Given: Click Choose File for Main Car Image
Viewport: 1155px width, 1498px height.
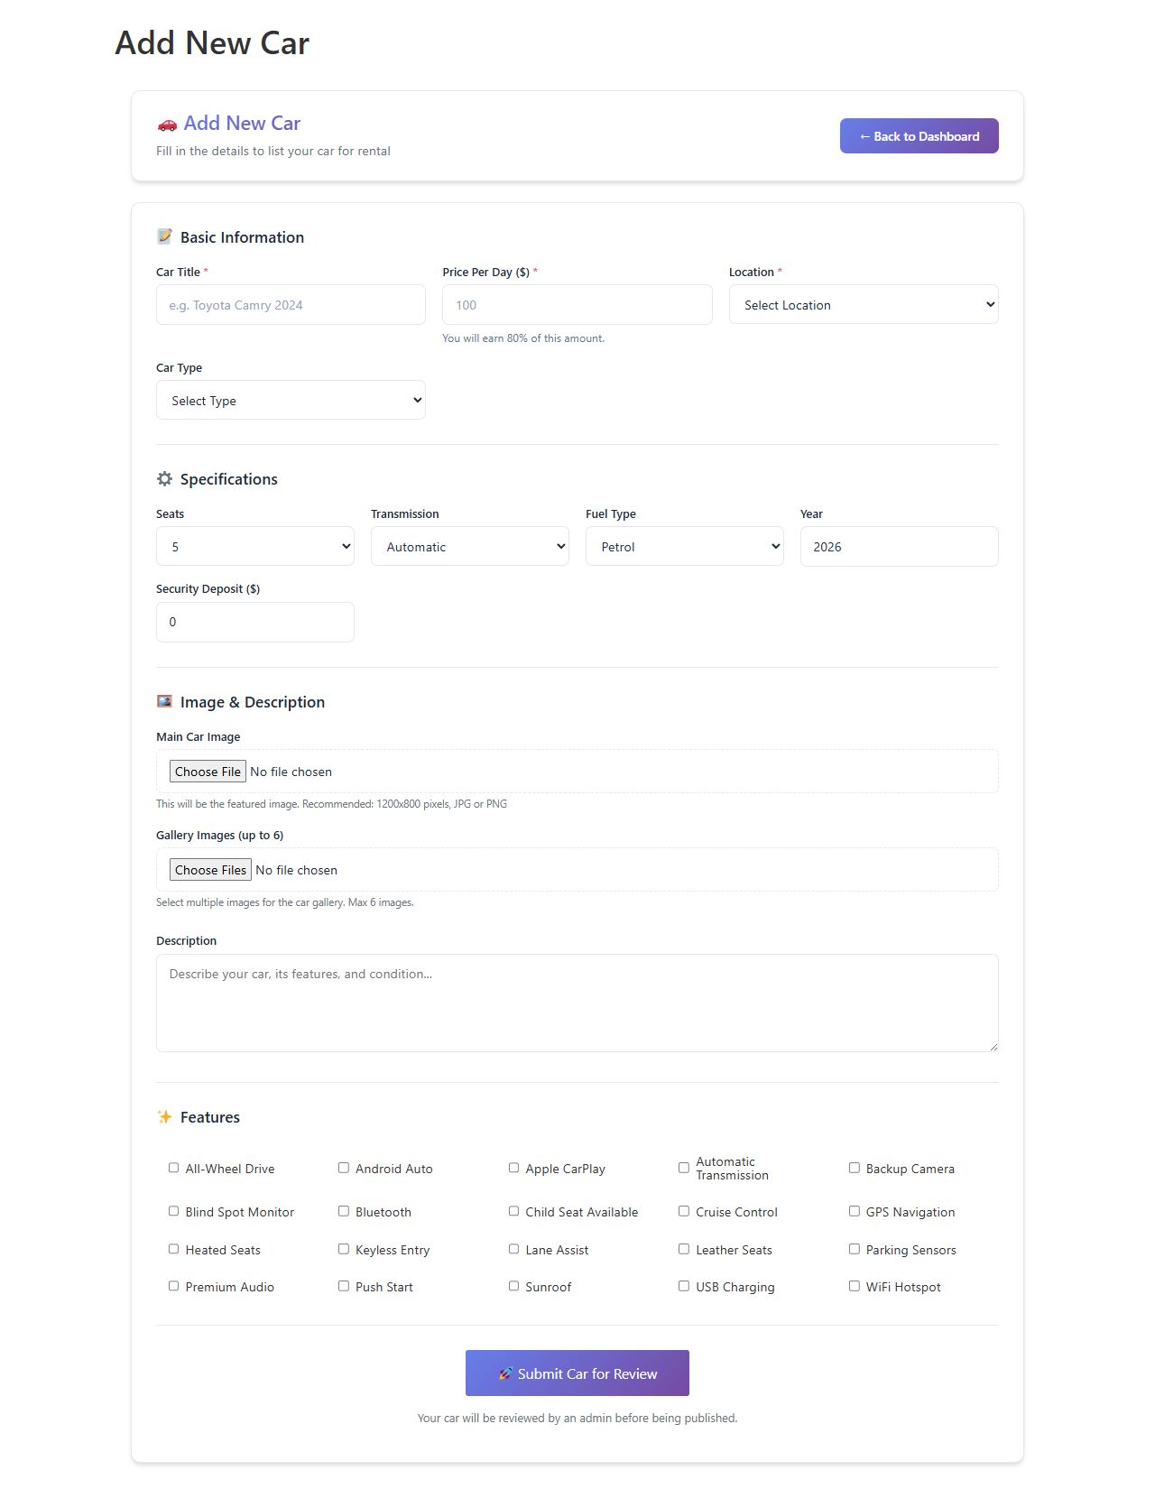Looking at the screenshot, I should (x=208, y=772).
